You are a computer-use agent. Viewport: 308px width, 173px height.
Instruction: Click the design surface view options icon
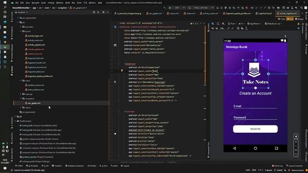pyautogui.click(x=213, y=28)
